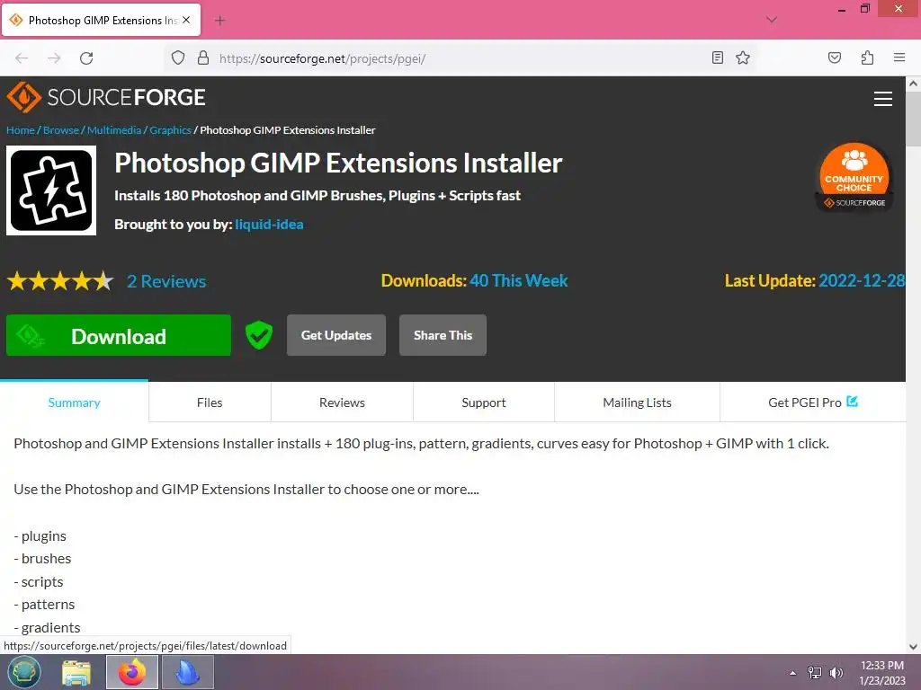921x690 pixels.
Task: Open the liquid-idea author link
Action: click(269, 224)
